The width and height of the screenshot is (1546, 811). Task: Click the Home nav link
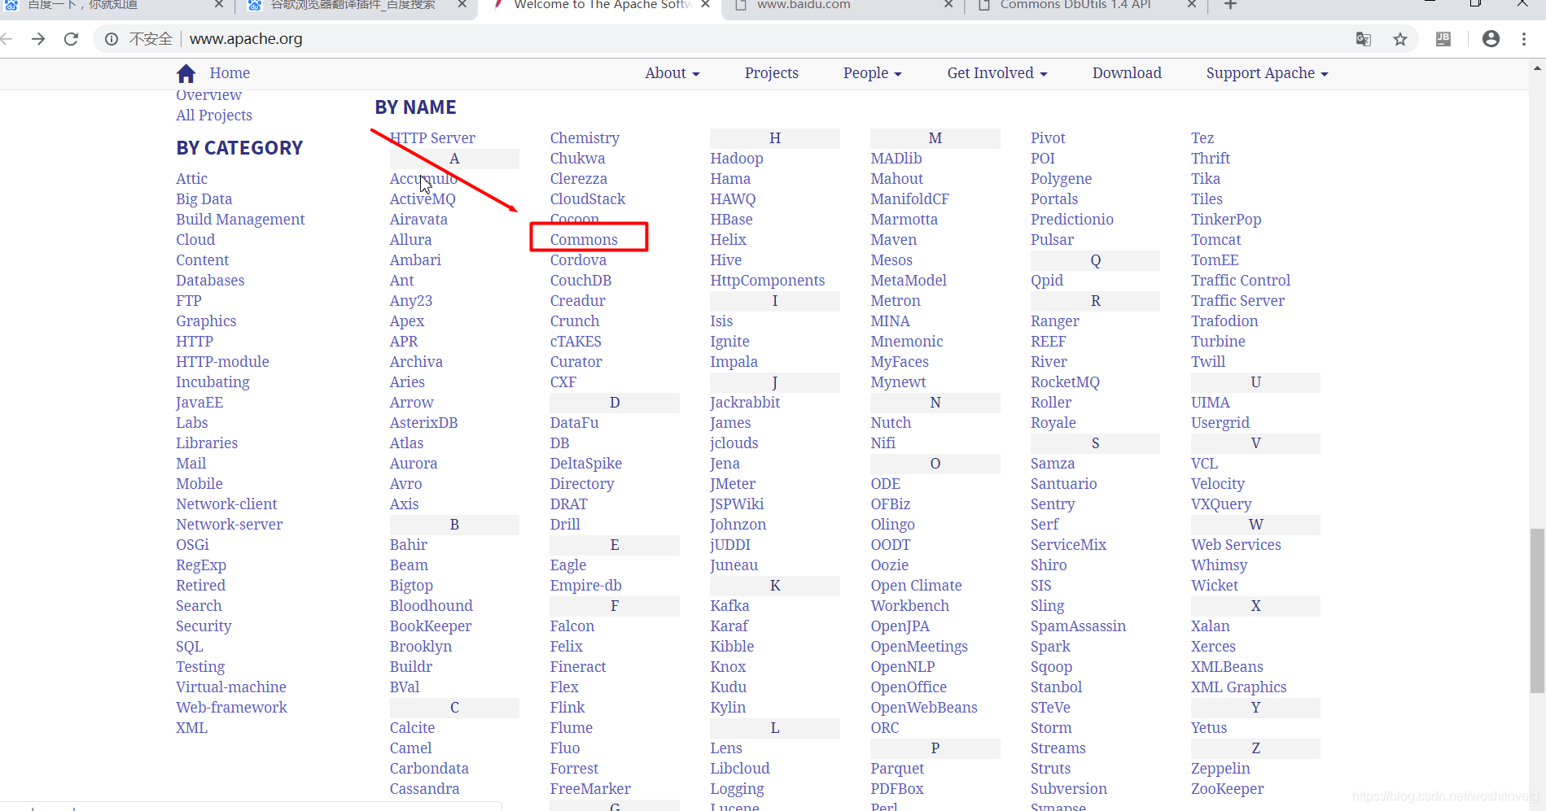(x=230, y=73)
